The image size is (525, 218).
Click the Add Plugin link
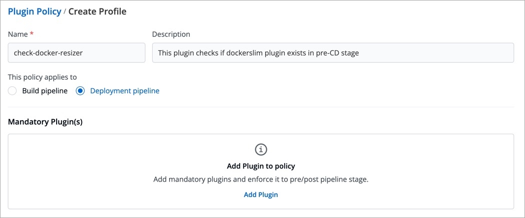tap(261, 195)
